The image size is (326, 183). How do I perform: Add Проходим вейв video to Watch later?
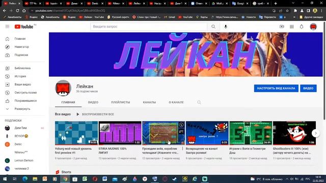click(x=181, y=125)
